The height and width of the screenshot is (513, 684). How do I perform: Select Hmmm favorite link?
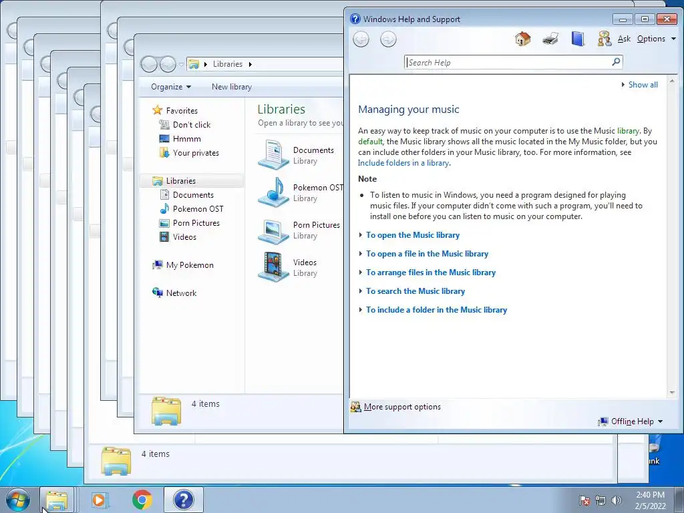click(x=186, y=139)
